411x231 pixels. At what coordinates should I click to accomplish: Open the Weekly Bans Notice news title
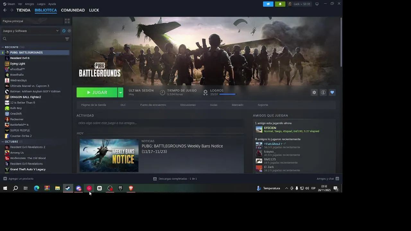pyautogui.click(x=182, y=149)
